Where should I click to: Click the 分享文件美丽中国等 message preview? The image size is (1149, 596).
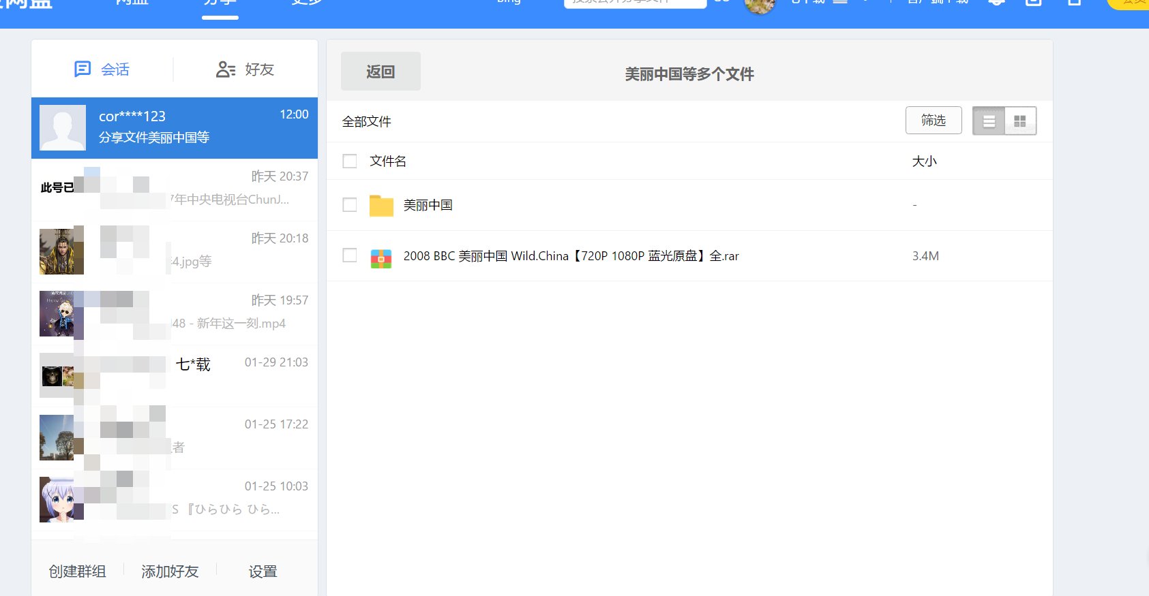[154, 137]
